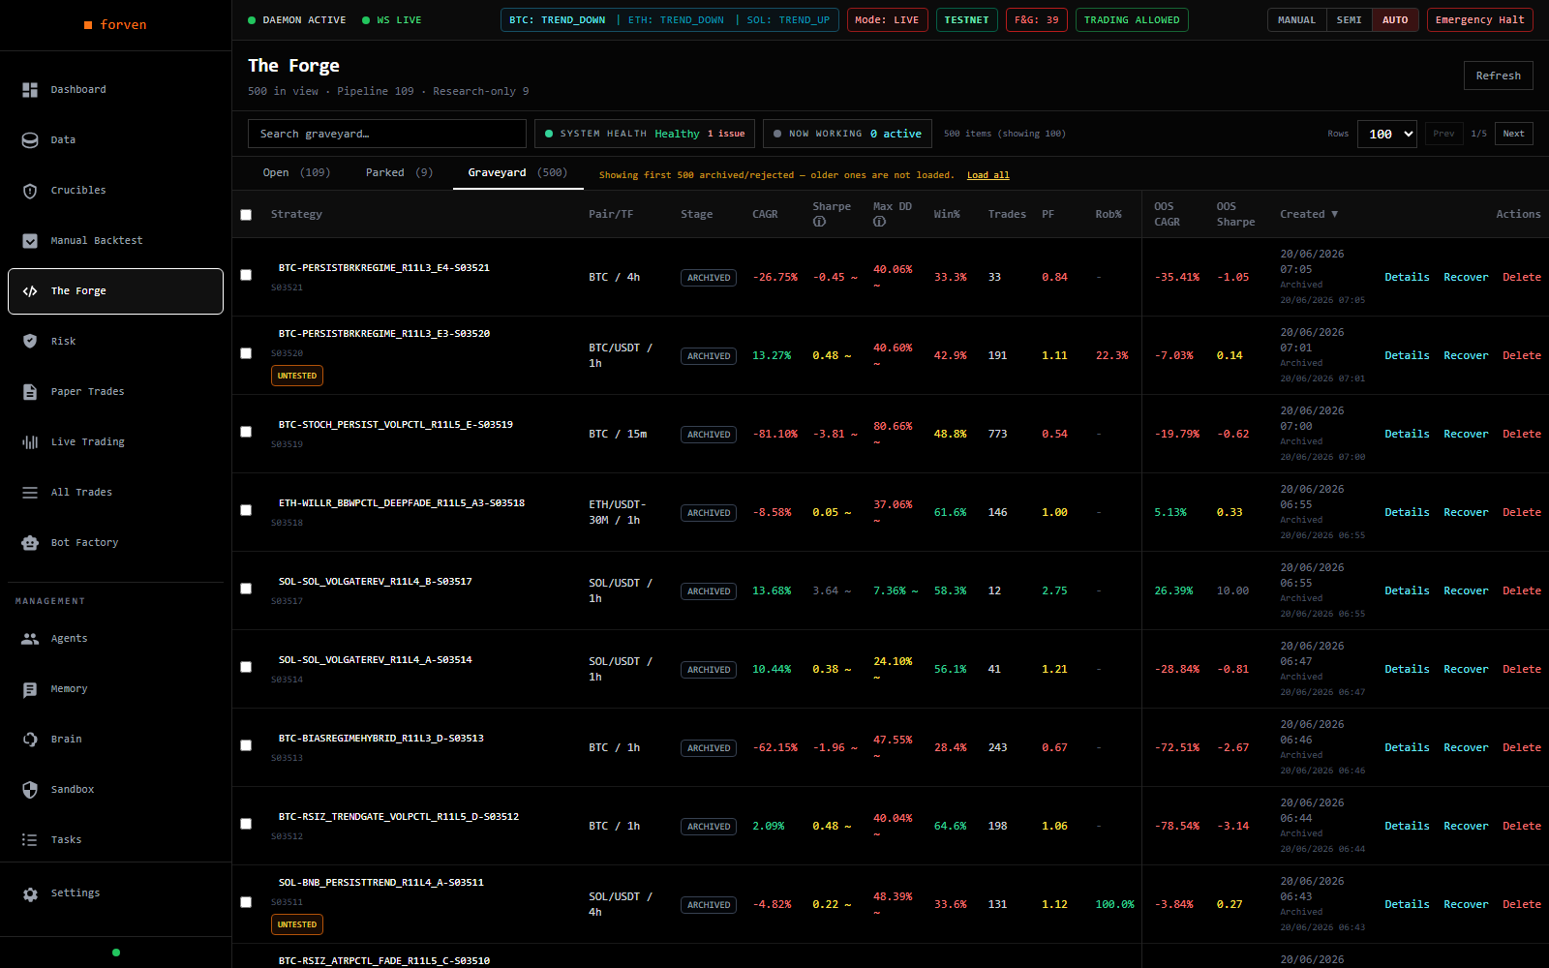Check the S03517 SOL strategy checkbox
The height and width of the screenshot is (968, 1549).
(x=246, y=589)
